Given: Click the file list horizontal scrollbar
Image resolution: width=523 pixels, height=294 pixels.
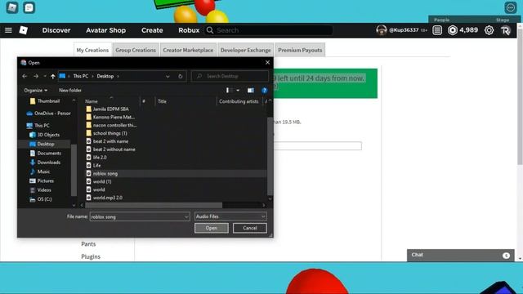Looking at the screenshot, I should click(x=154, y=205).
